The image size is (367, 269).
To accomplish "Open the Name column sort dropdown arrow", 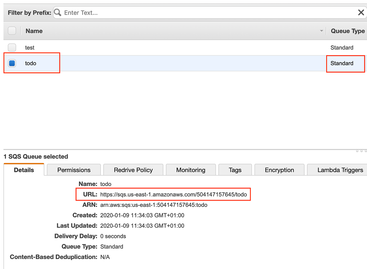I will tap(321, 31).
